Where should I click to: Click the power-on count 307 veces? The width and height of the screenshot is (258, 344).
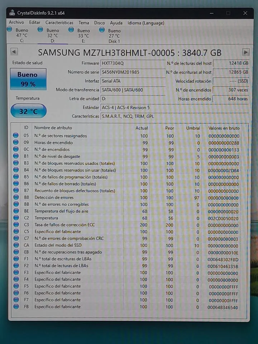[231, 90]
